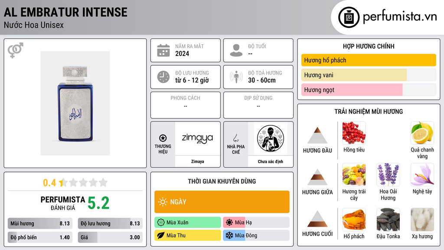Select the Xạ hương musk note image
Screen dimensions: 444x250
(422, 219)
